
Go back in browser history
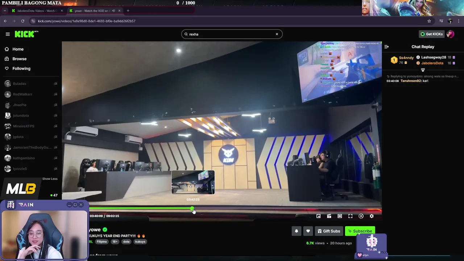5,21
